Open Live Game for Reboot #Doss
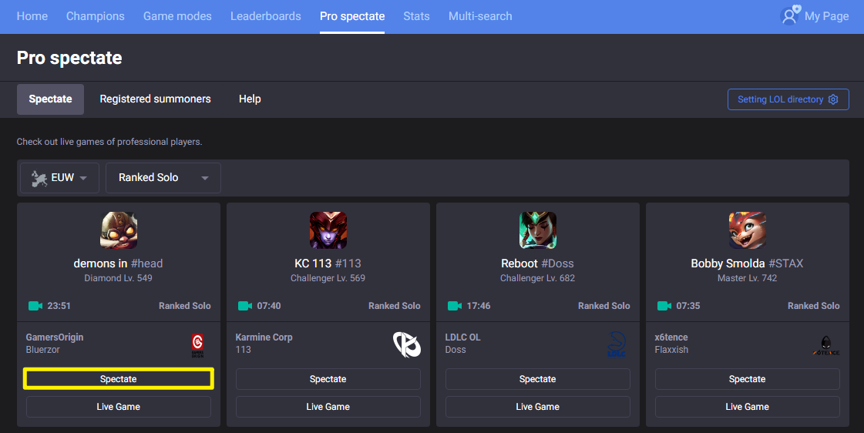The image size is (864, 433). pos(538,407)
